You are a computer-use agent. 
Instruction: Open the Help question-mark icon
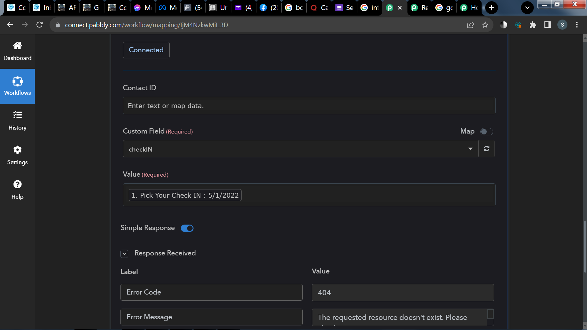pyautogui.click(x=17, y=184)
